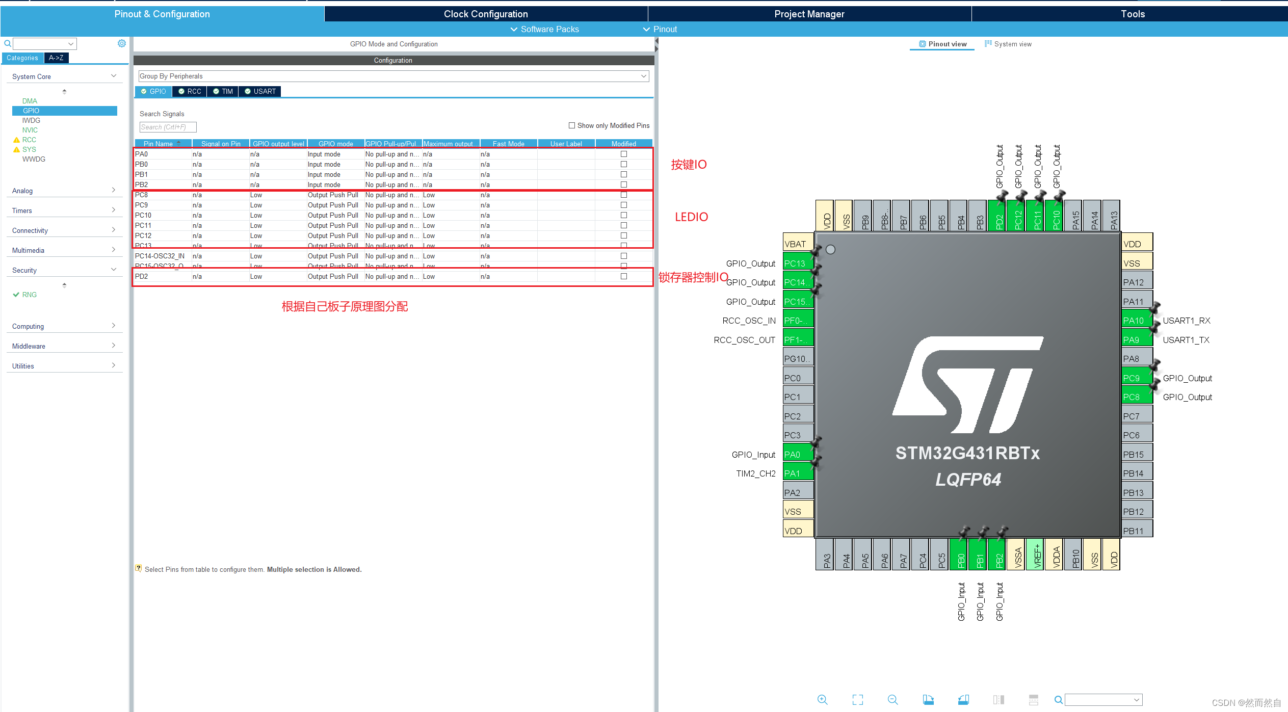Rotate the chip counterclockwise using the rotate icon

click(963, 699)
